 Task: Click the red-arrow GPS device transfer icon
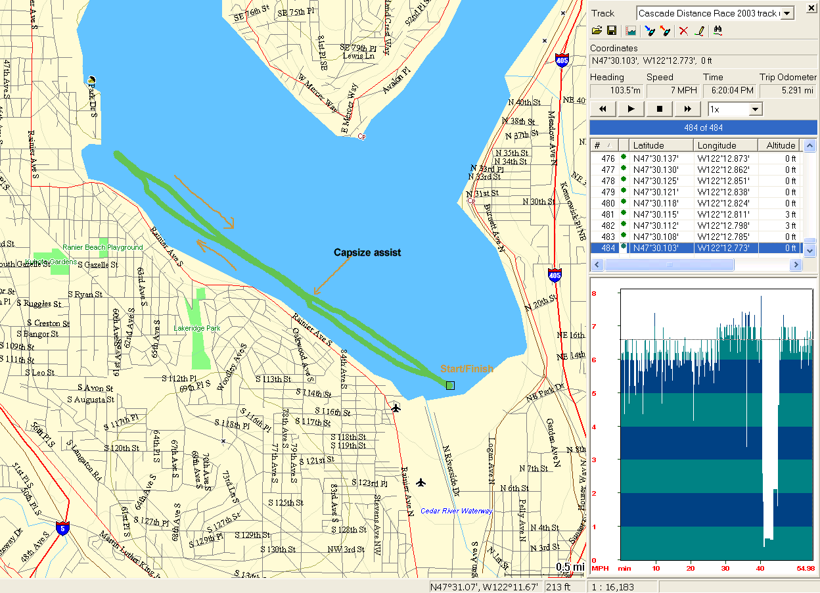(x=665, y=30)
